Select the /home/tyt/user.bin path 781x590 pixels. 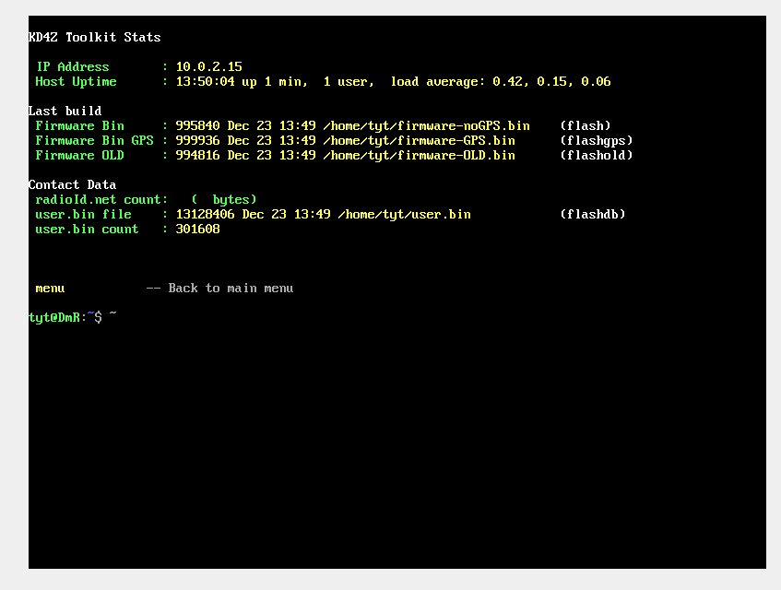click(404, 215)
